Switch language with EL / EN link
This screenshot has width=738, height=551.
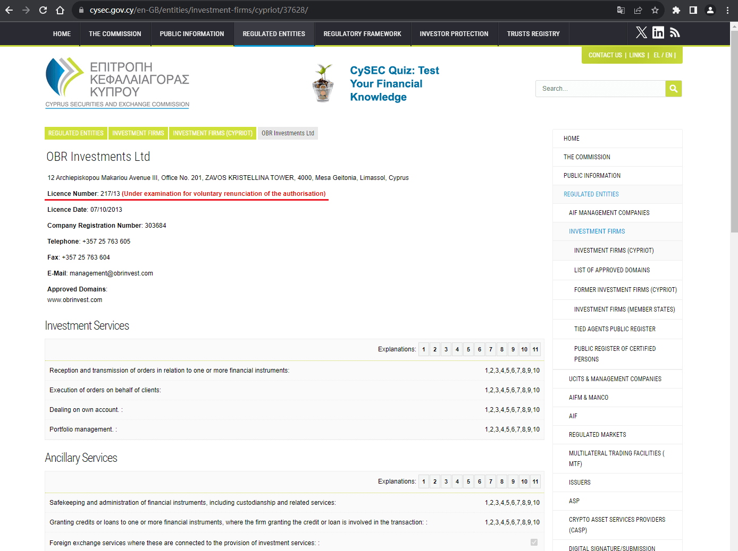pos(663,55)
